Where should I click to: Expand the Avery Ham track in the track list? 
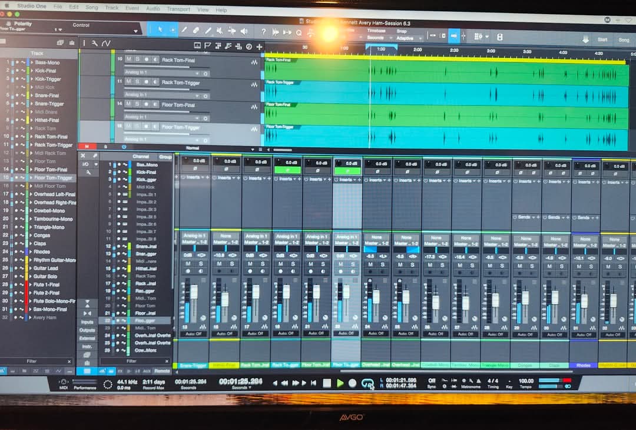[30, 317]
